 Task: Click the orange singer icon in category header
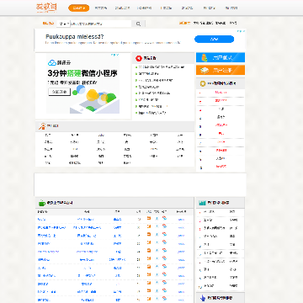[x=42, y=126]
